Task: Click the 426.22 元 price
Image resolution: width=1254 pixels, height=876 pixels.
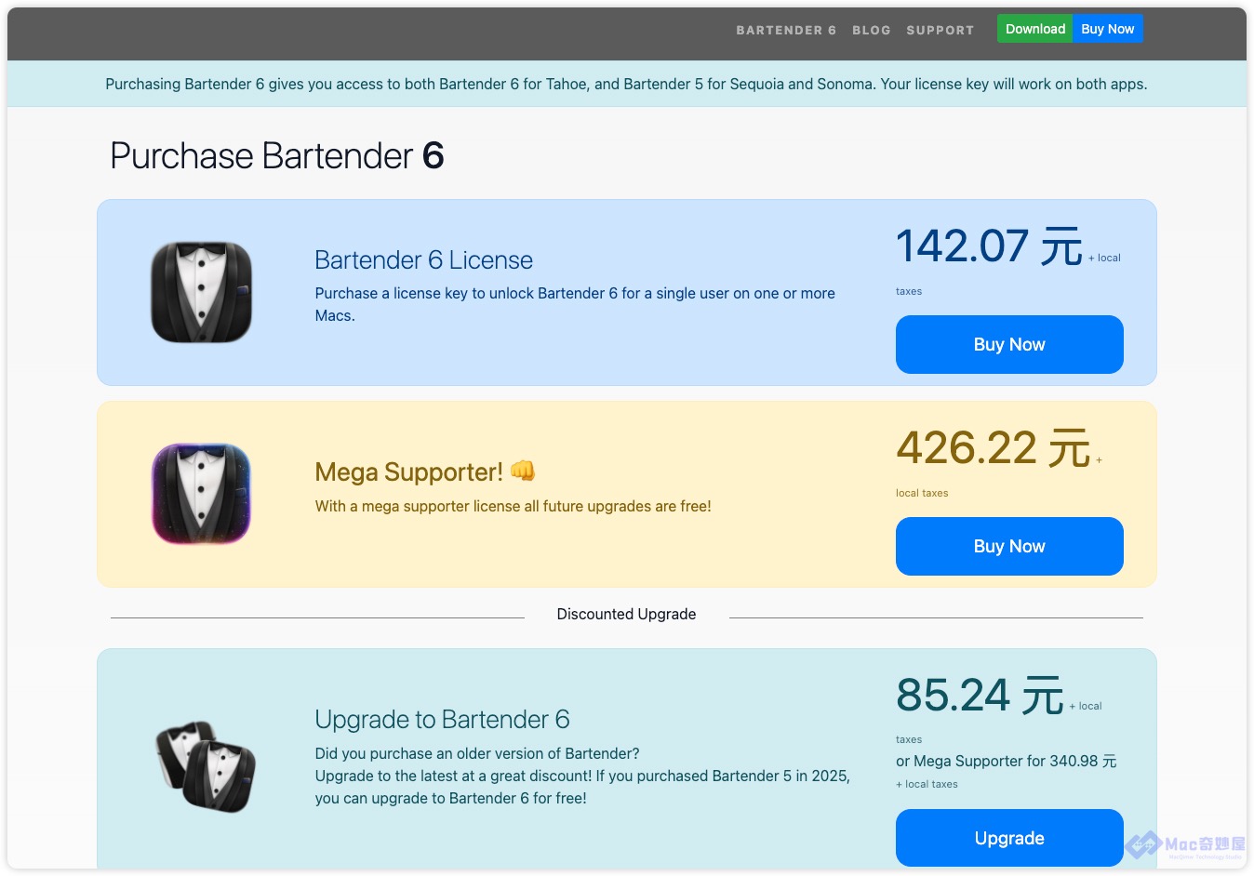Action: pyautogui.click(x=993, y=448)
